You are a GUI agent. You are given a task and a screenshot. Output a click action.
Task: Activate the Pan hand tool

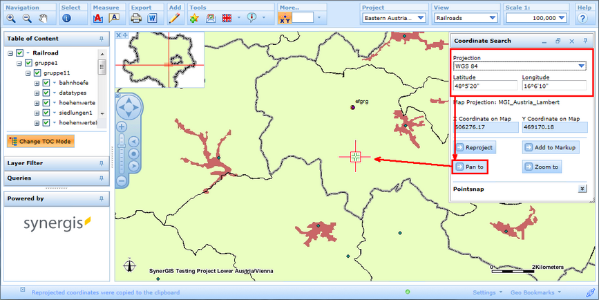tap(43, 18)
